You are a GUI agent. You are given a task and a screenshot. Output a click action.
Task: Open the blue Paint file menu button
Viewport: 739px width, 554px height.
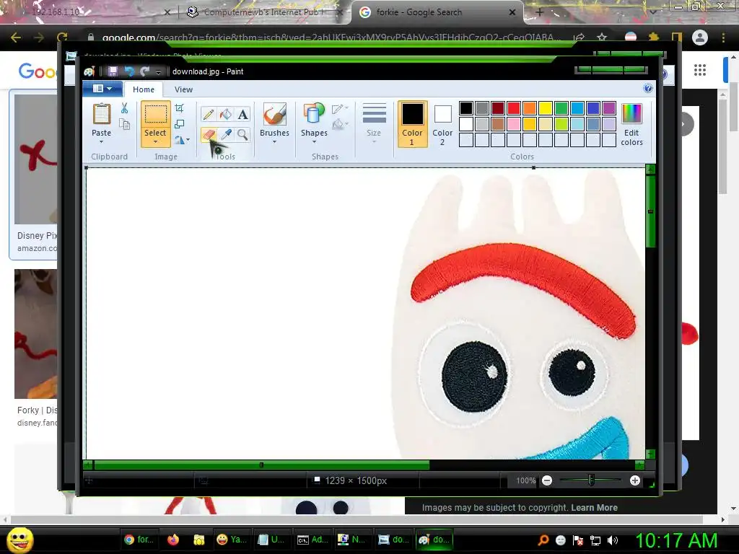click(102, 89)
